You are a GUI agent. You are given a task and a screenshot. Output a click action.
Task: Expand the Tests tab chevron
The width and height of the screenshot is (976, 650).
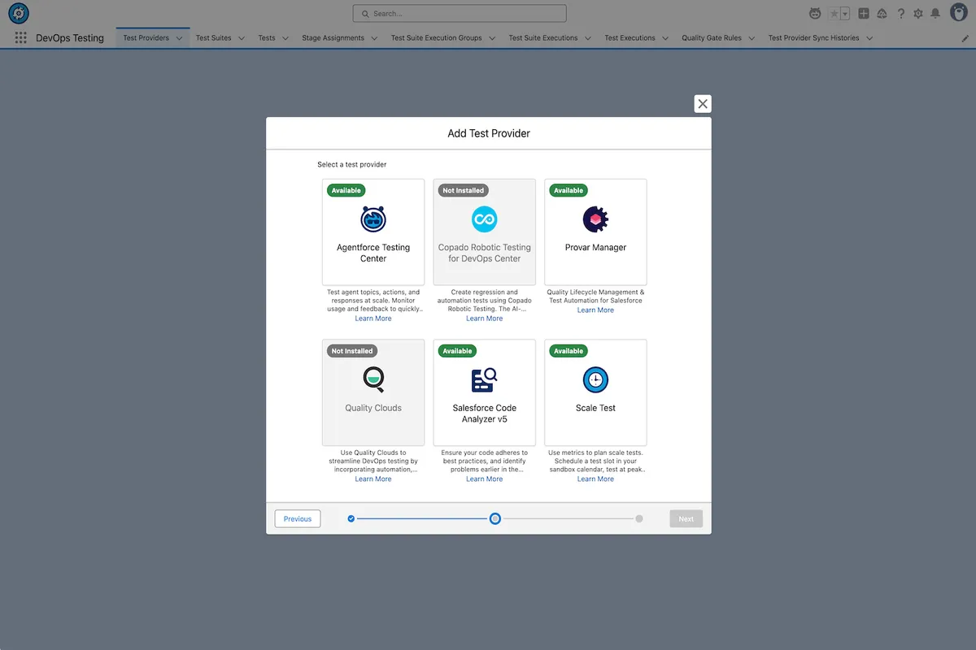pos(285,38)
